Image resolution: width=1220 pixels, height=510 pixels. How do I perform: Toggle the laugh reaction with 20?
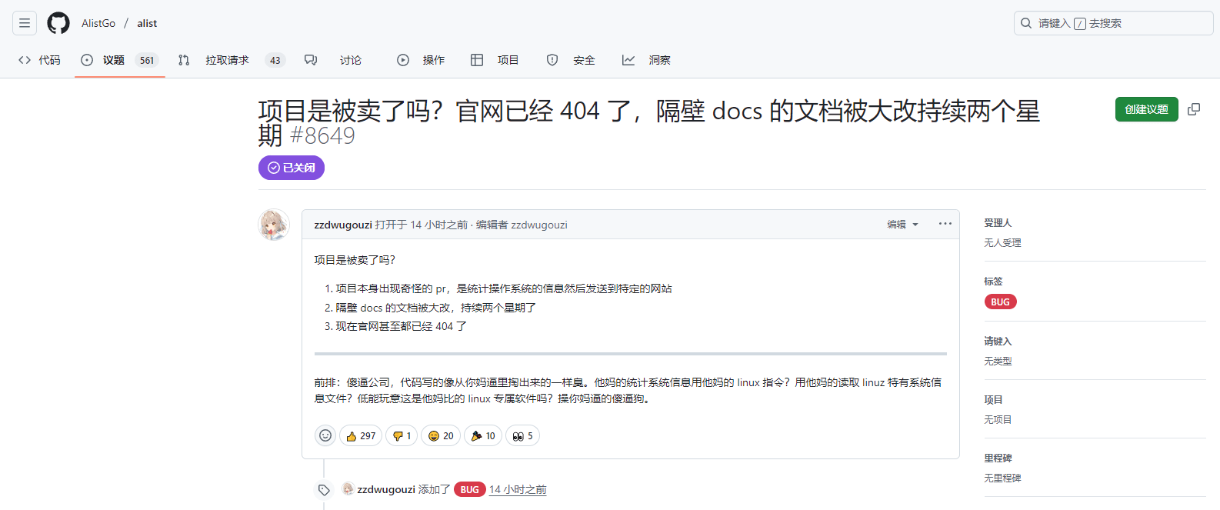point(441,435)
